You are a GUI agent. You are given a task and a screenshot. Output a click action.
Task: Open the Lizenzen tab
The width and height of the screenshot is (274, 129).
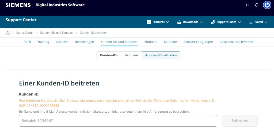click(x=62, y=42)
